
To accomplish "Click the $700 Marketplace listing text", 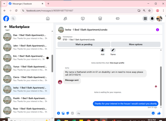I will 79,40.
